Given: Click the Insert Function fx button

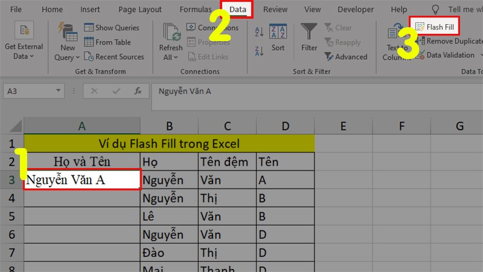Looking at the screenshot, I should [x=138, y=91].
